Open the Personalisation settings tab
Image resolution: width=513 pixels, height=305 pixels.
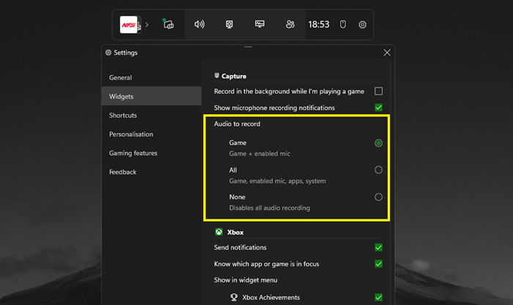[x=152, y=134]
